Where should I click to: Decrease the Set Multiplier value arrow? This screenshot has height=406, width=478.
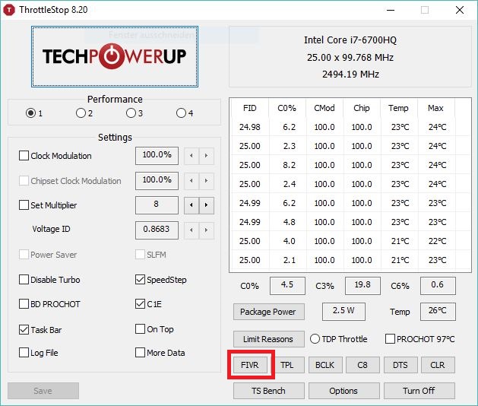[x=191, y=205]
